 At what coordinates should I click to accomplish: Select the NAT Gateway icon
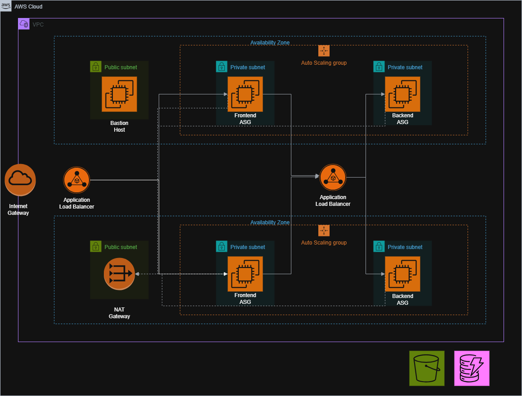click(x=119, y=274)
